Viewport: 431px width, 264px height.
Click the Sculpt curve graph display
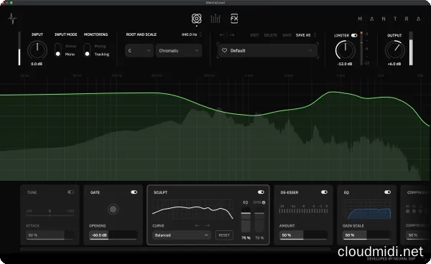pos(193,209)
